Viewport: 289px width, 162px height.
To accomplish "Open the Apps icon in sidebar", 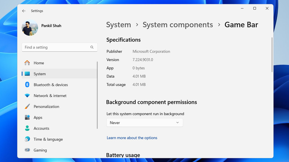I will 27,118.
